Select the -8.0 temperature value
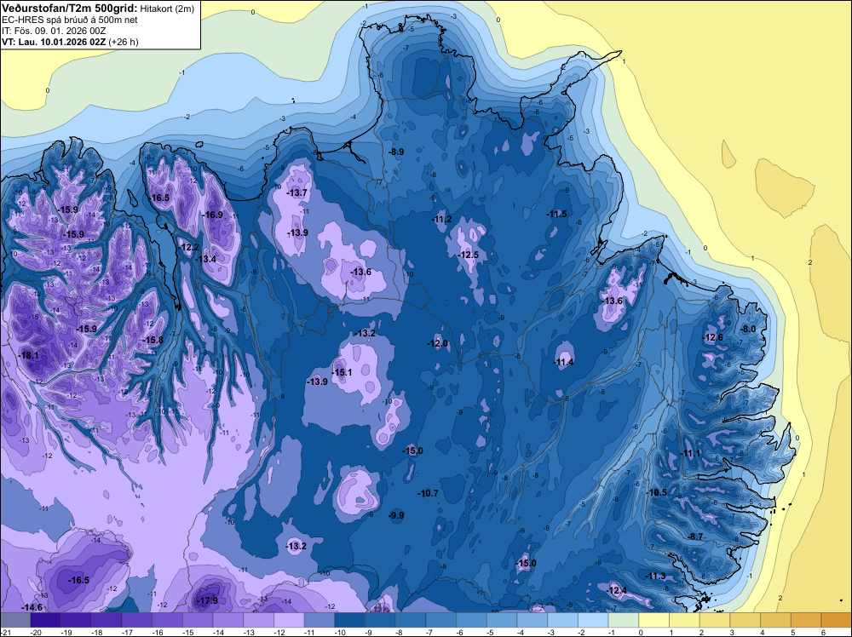This screenshot has height=637, width=852. coord(748,329)
